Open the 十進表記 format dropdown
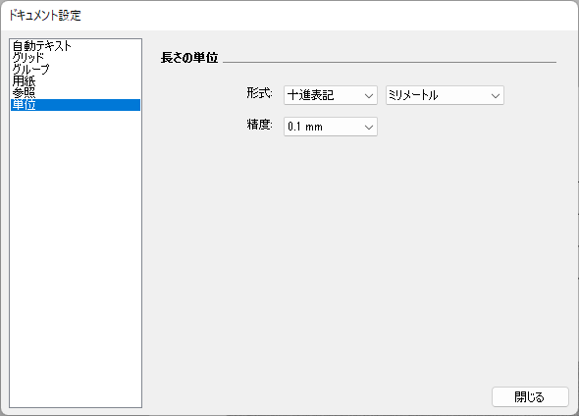This screenshot has width=579, height=416. (x=331, y=95)
